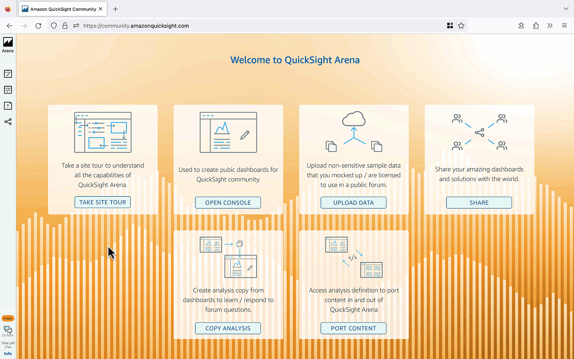Click the upload icon in the left sidebar
The image size is (574, 359).
pos(8,106)
